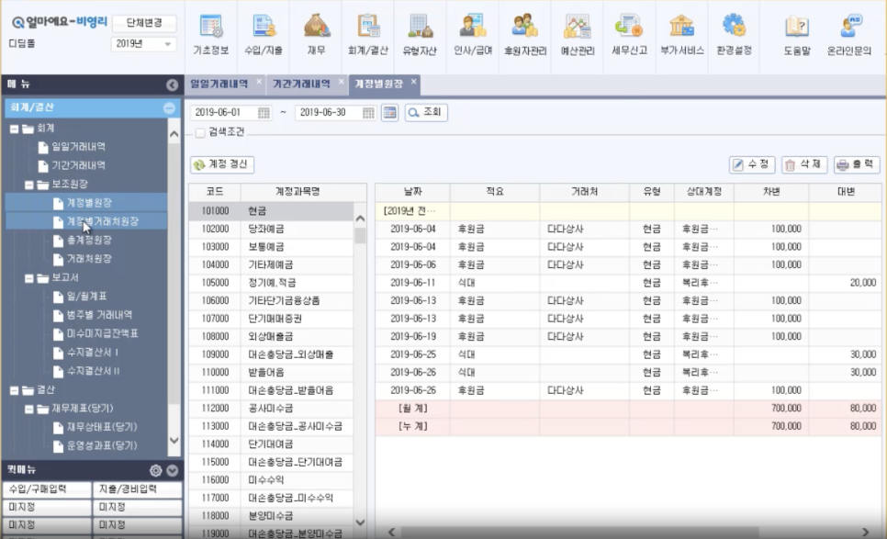The image size is (887, 539).
Task: Click the period selection calendar icon
Action: 389,112
